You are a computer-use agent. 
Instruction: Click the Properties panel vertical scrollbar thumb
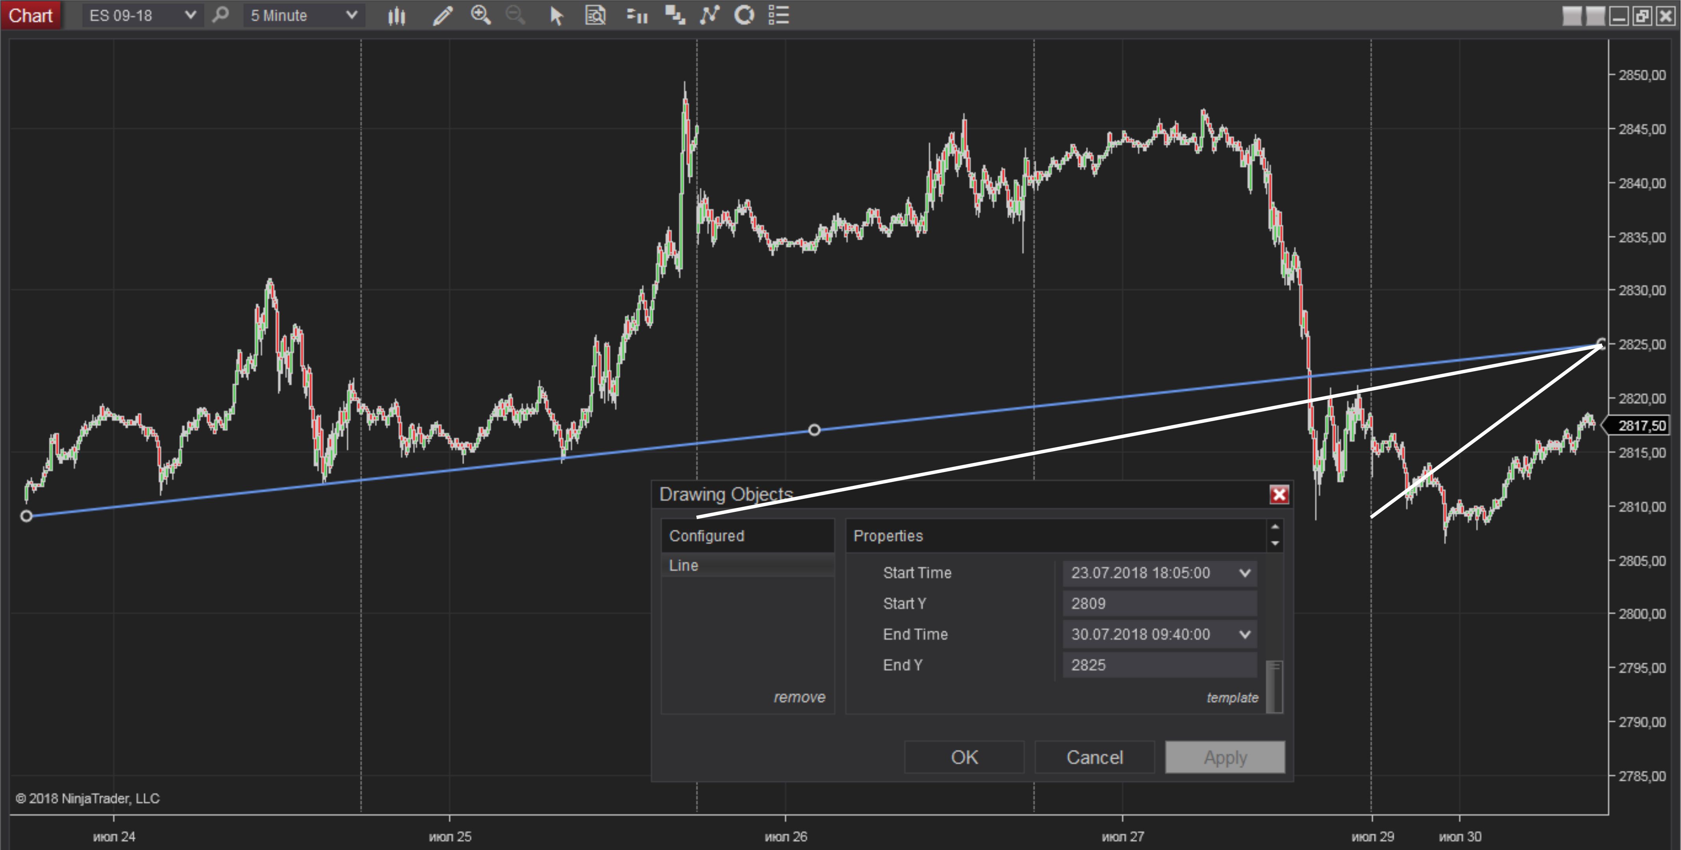(x=1274, y=686)
